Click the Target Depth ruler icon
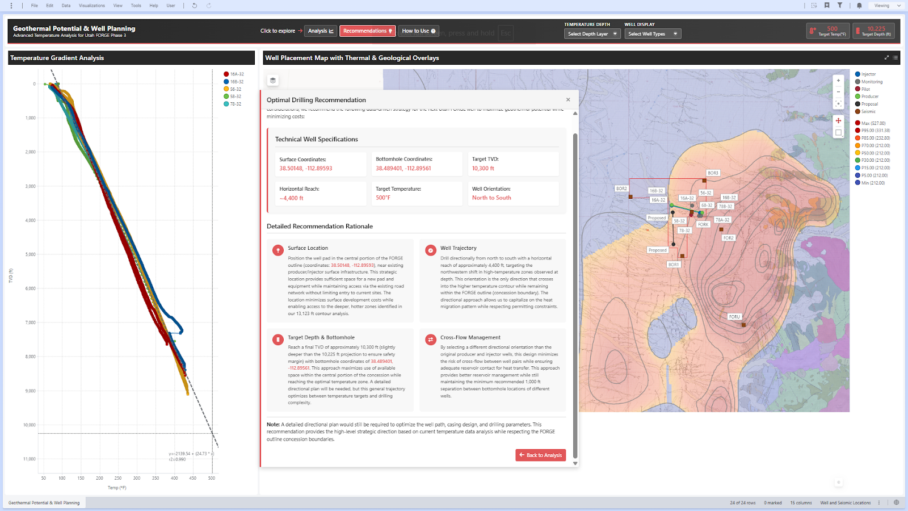Screen dimensions: 908x511 (857, 31)
